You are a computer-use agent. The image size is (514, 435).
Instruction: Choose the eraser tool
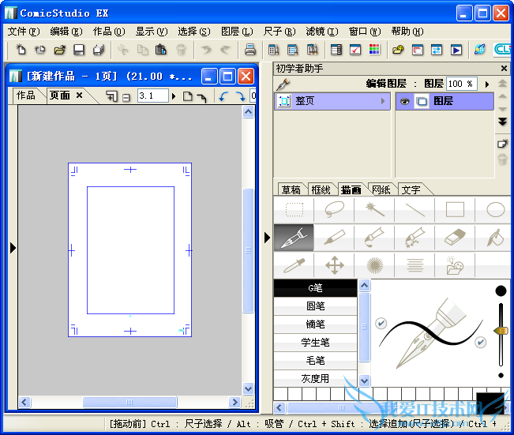tap(456, 237)
